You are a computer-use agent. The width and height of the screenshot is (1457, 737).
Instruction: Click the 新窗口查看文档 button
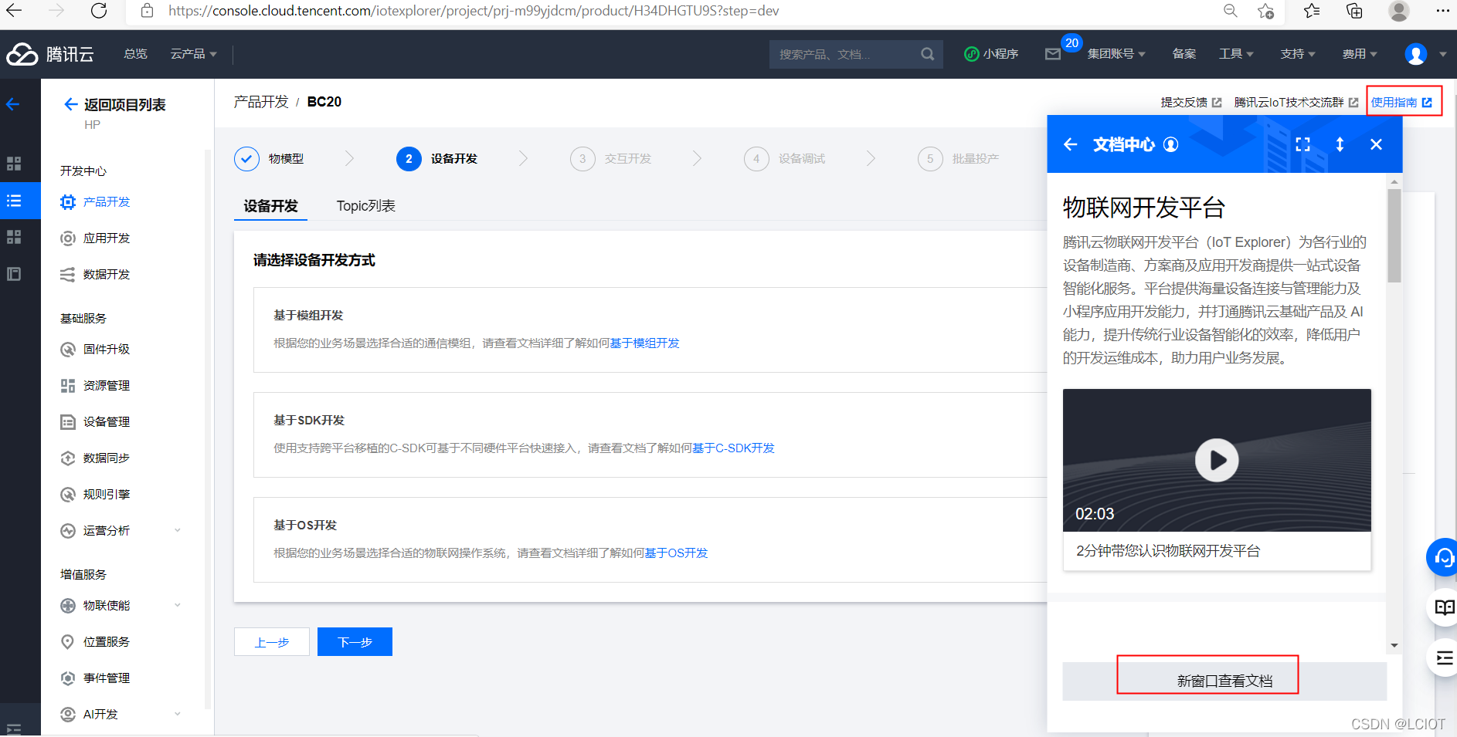(x=1224, y=681)
